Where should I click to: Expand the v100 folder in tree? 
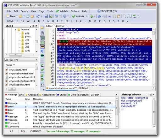pyautogui.click(x=19, y=51)
